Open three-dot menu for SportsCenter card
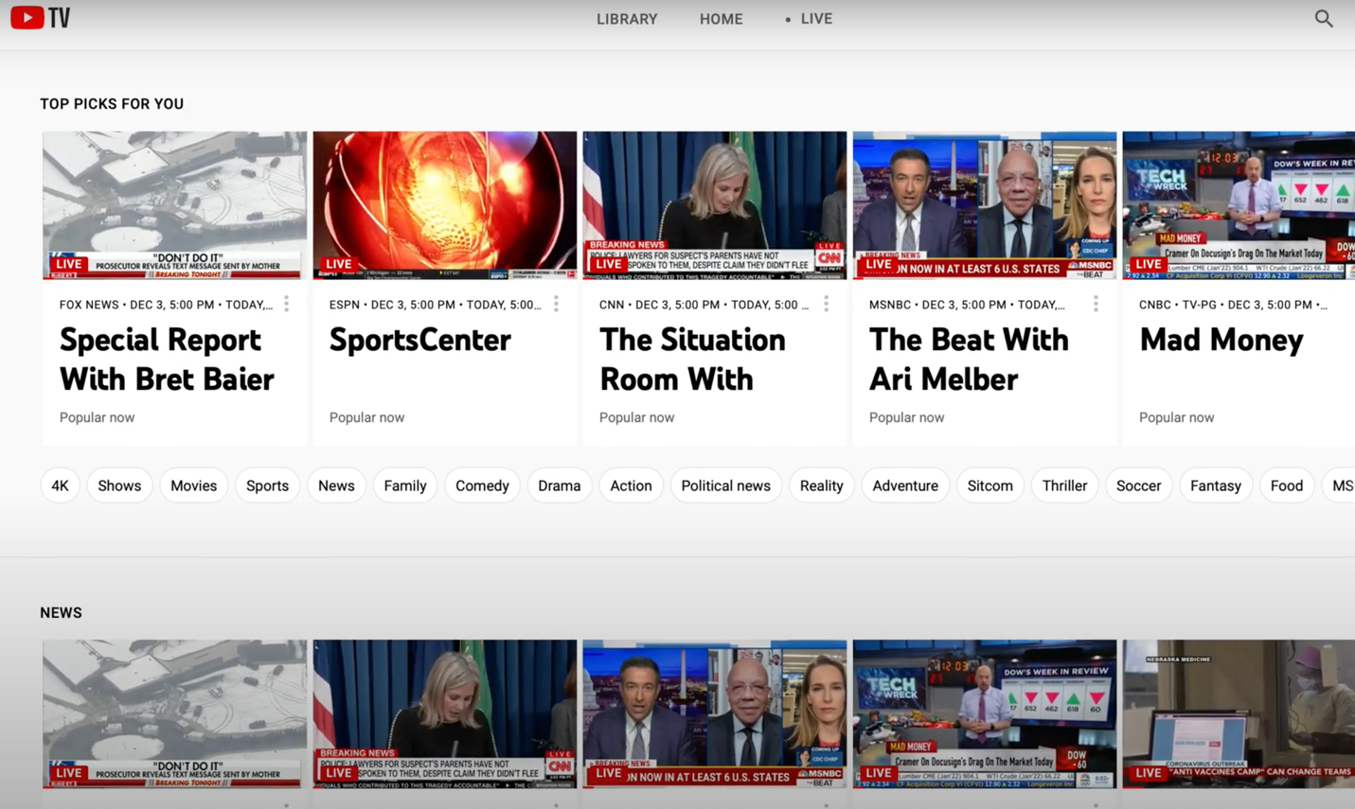1355x809 pixels. pyautogui.click(x=556, y=304)
